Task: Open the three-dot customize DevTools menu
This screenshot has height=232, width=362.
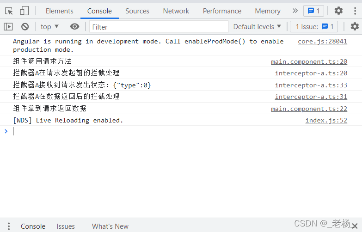Action: [x=355, y=11]
